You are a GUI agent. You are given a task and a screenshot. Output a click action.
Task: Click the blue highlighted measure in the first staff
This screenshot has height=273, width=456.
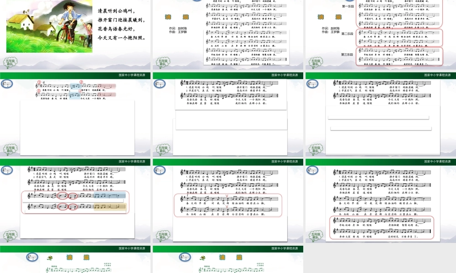pos(75,86)
